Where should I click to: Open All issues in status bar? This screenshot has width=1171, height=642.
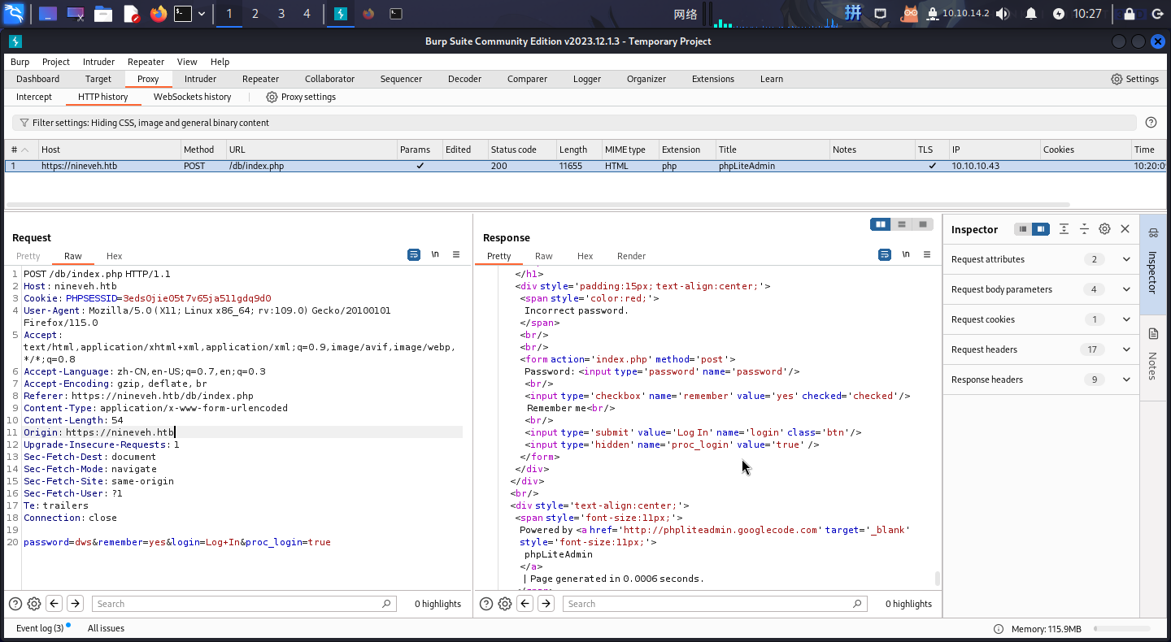[106, 628]
